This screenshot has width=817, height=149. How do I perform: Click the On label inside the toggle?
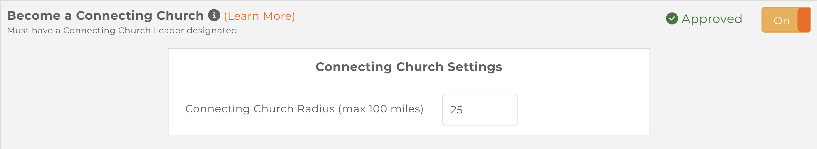pos(782,21)
